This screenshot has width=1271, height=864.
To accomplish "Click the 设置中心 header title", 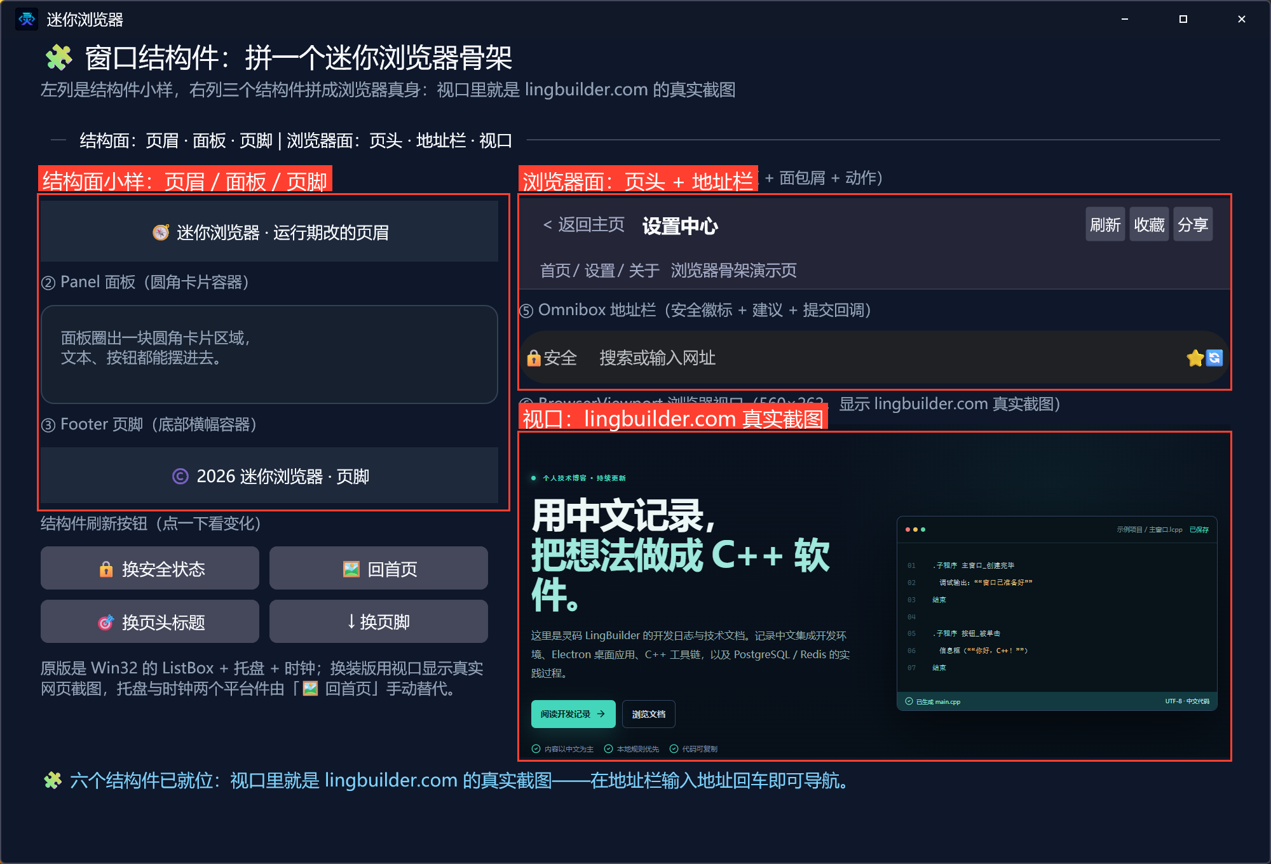I will coord(680,226).
